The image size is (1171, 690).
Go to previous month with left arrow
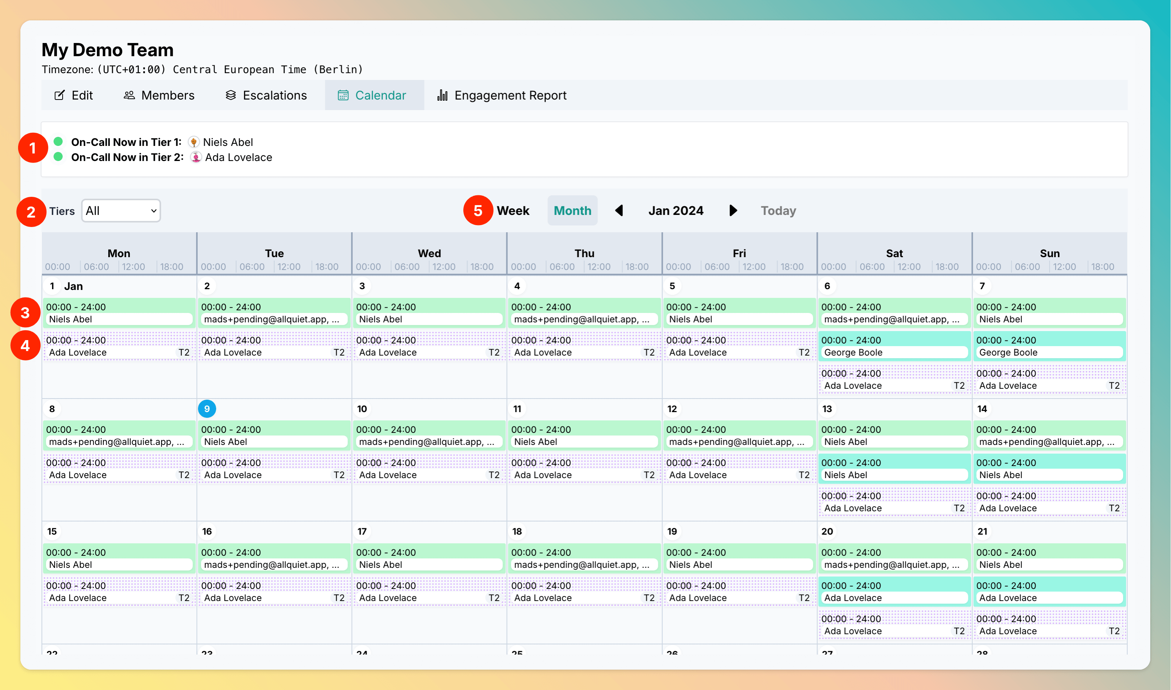pyautogui.click(x=619, y=211)
